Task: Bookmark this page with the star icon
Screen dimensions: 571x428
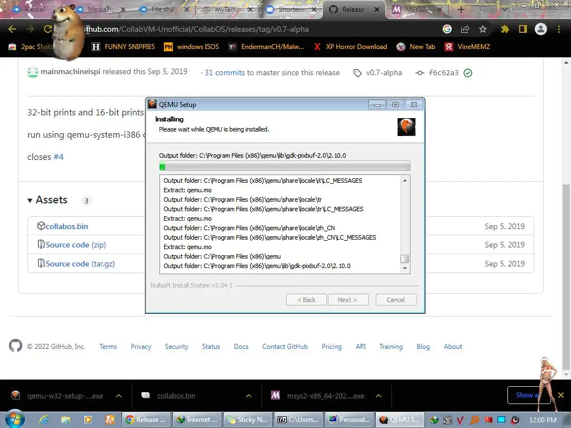Action: pyautogui.click(x=483, y=29)
